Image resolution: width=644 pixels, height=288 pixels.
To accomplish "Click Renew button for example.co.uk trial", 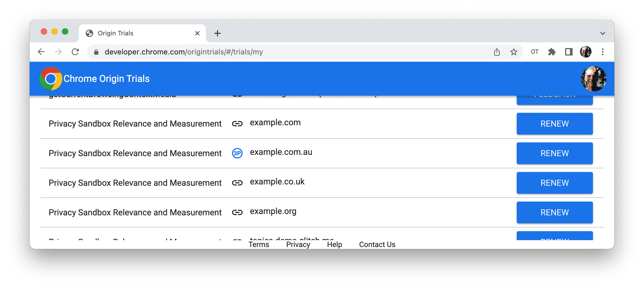I will pyautogui.click(x=554, y=183).
